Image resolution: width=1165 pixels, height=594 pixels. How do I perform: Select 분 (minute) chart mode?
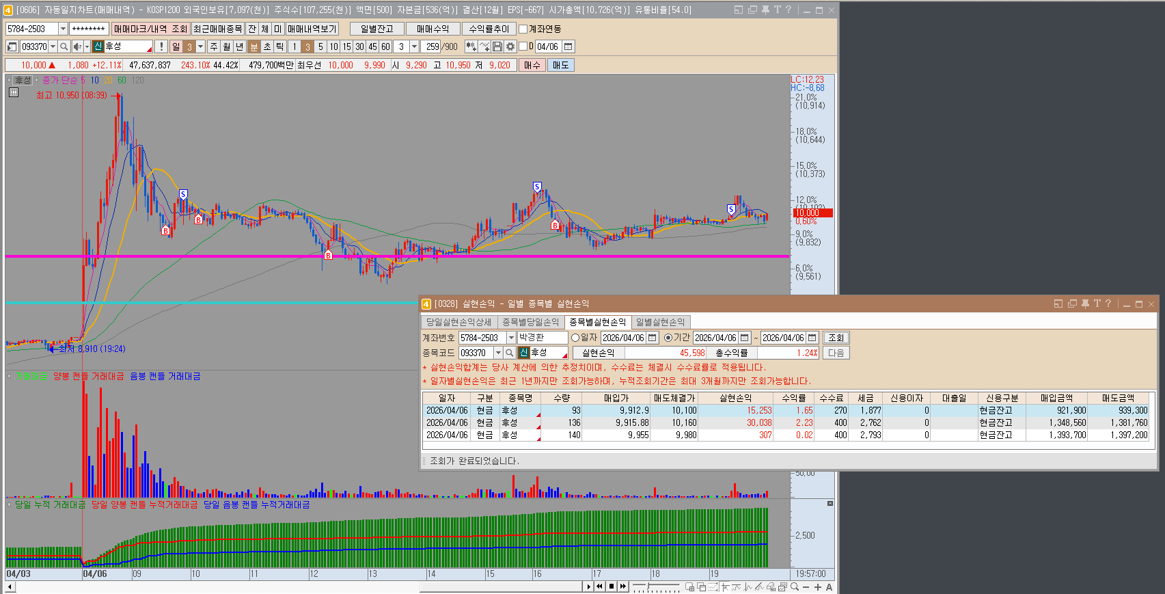[254, 46]
